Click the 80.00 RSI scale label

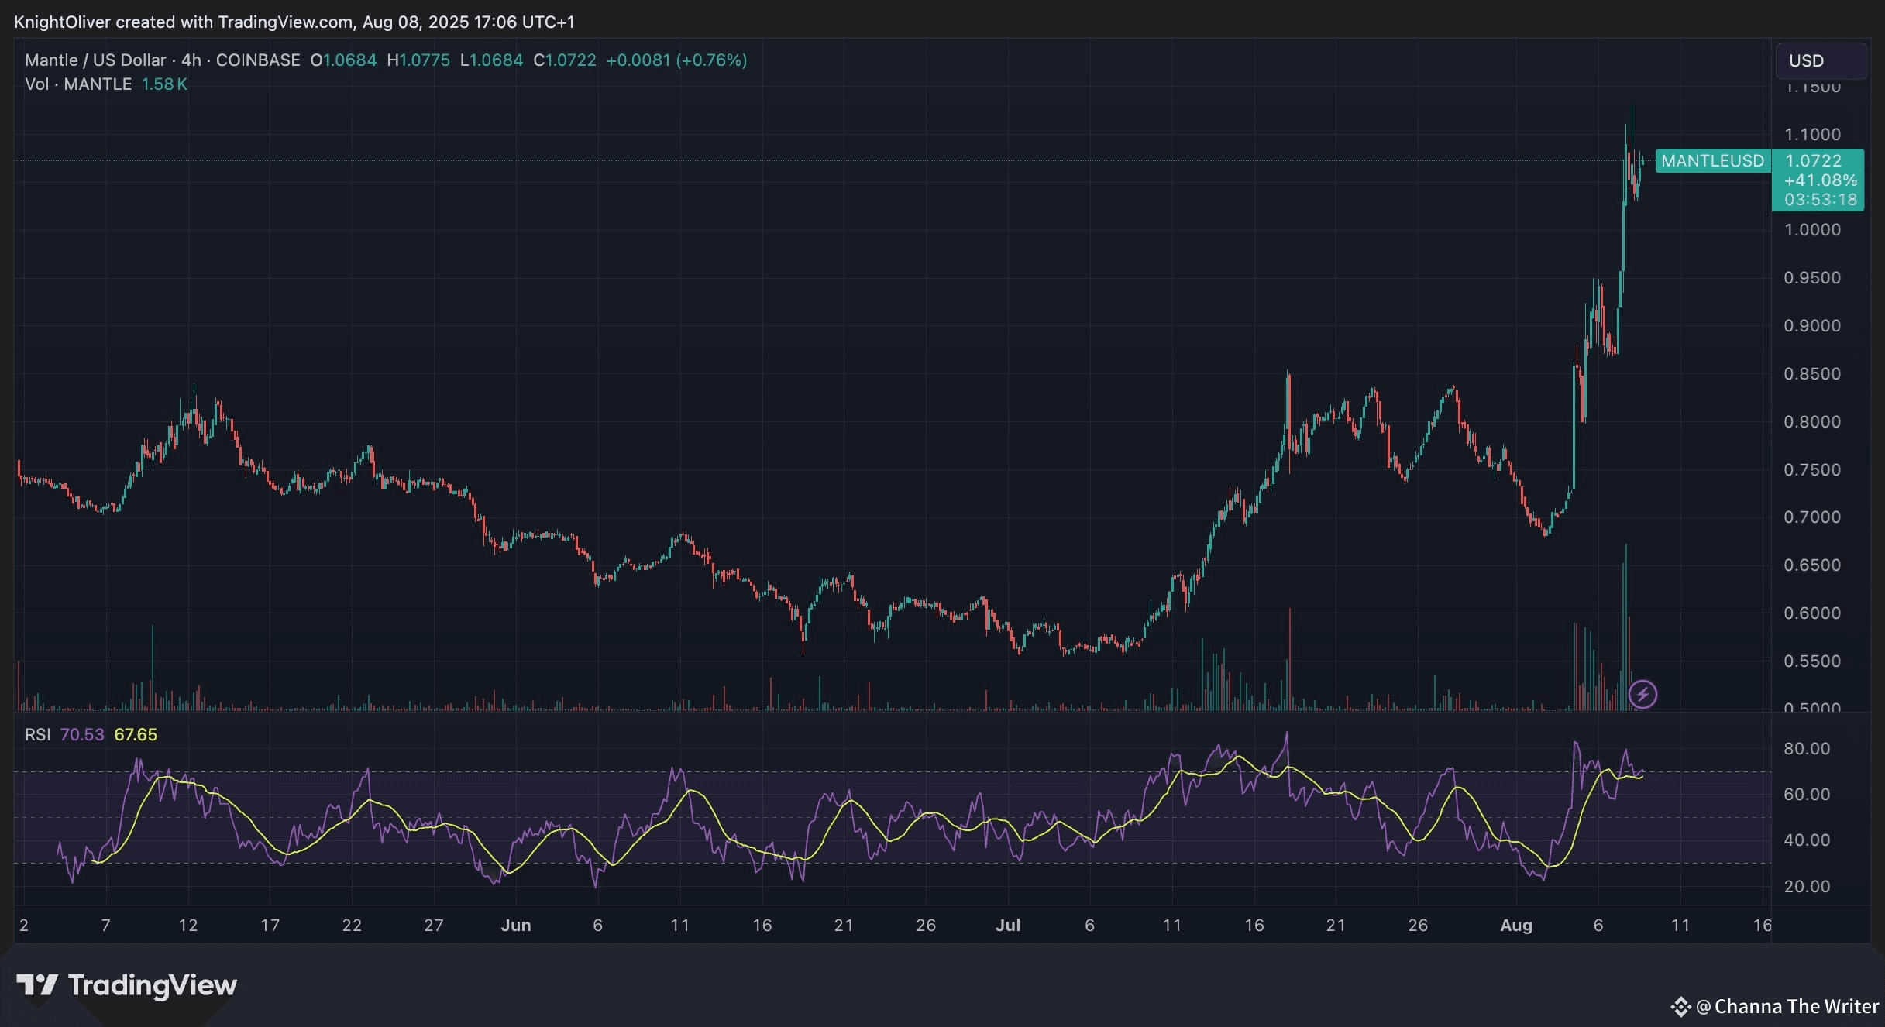pos(1807,749)
